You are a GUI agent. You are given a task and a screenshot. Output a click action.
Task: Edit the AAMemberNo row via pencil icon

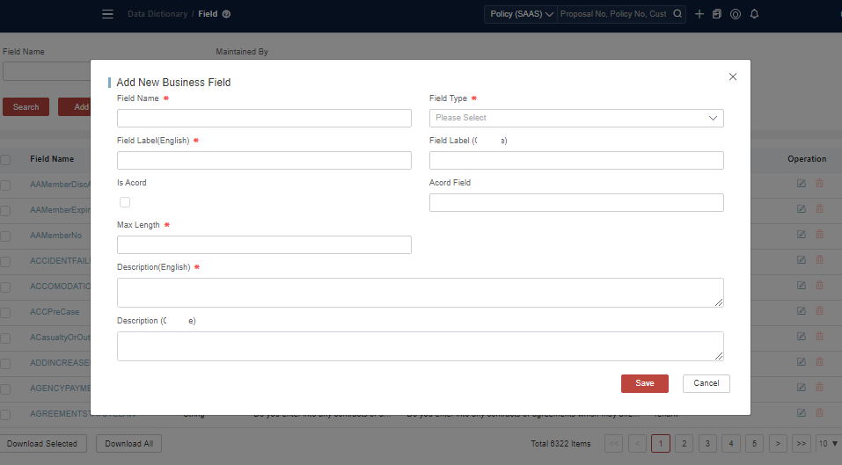(x=802, y=235)
